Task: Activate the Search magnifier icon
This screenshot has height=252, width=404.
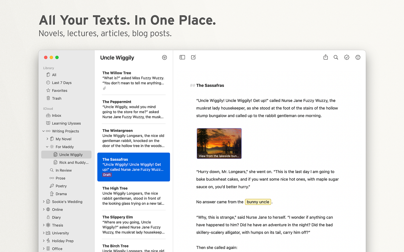Action: click(x=336, y=57)
